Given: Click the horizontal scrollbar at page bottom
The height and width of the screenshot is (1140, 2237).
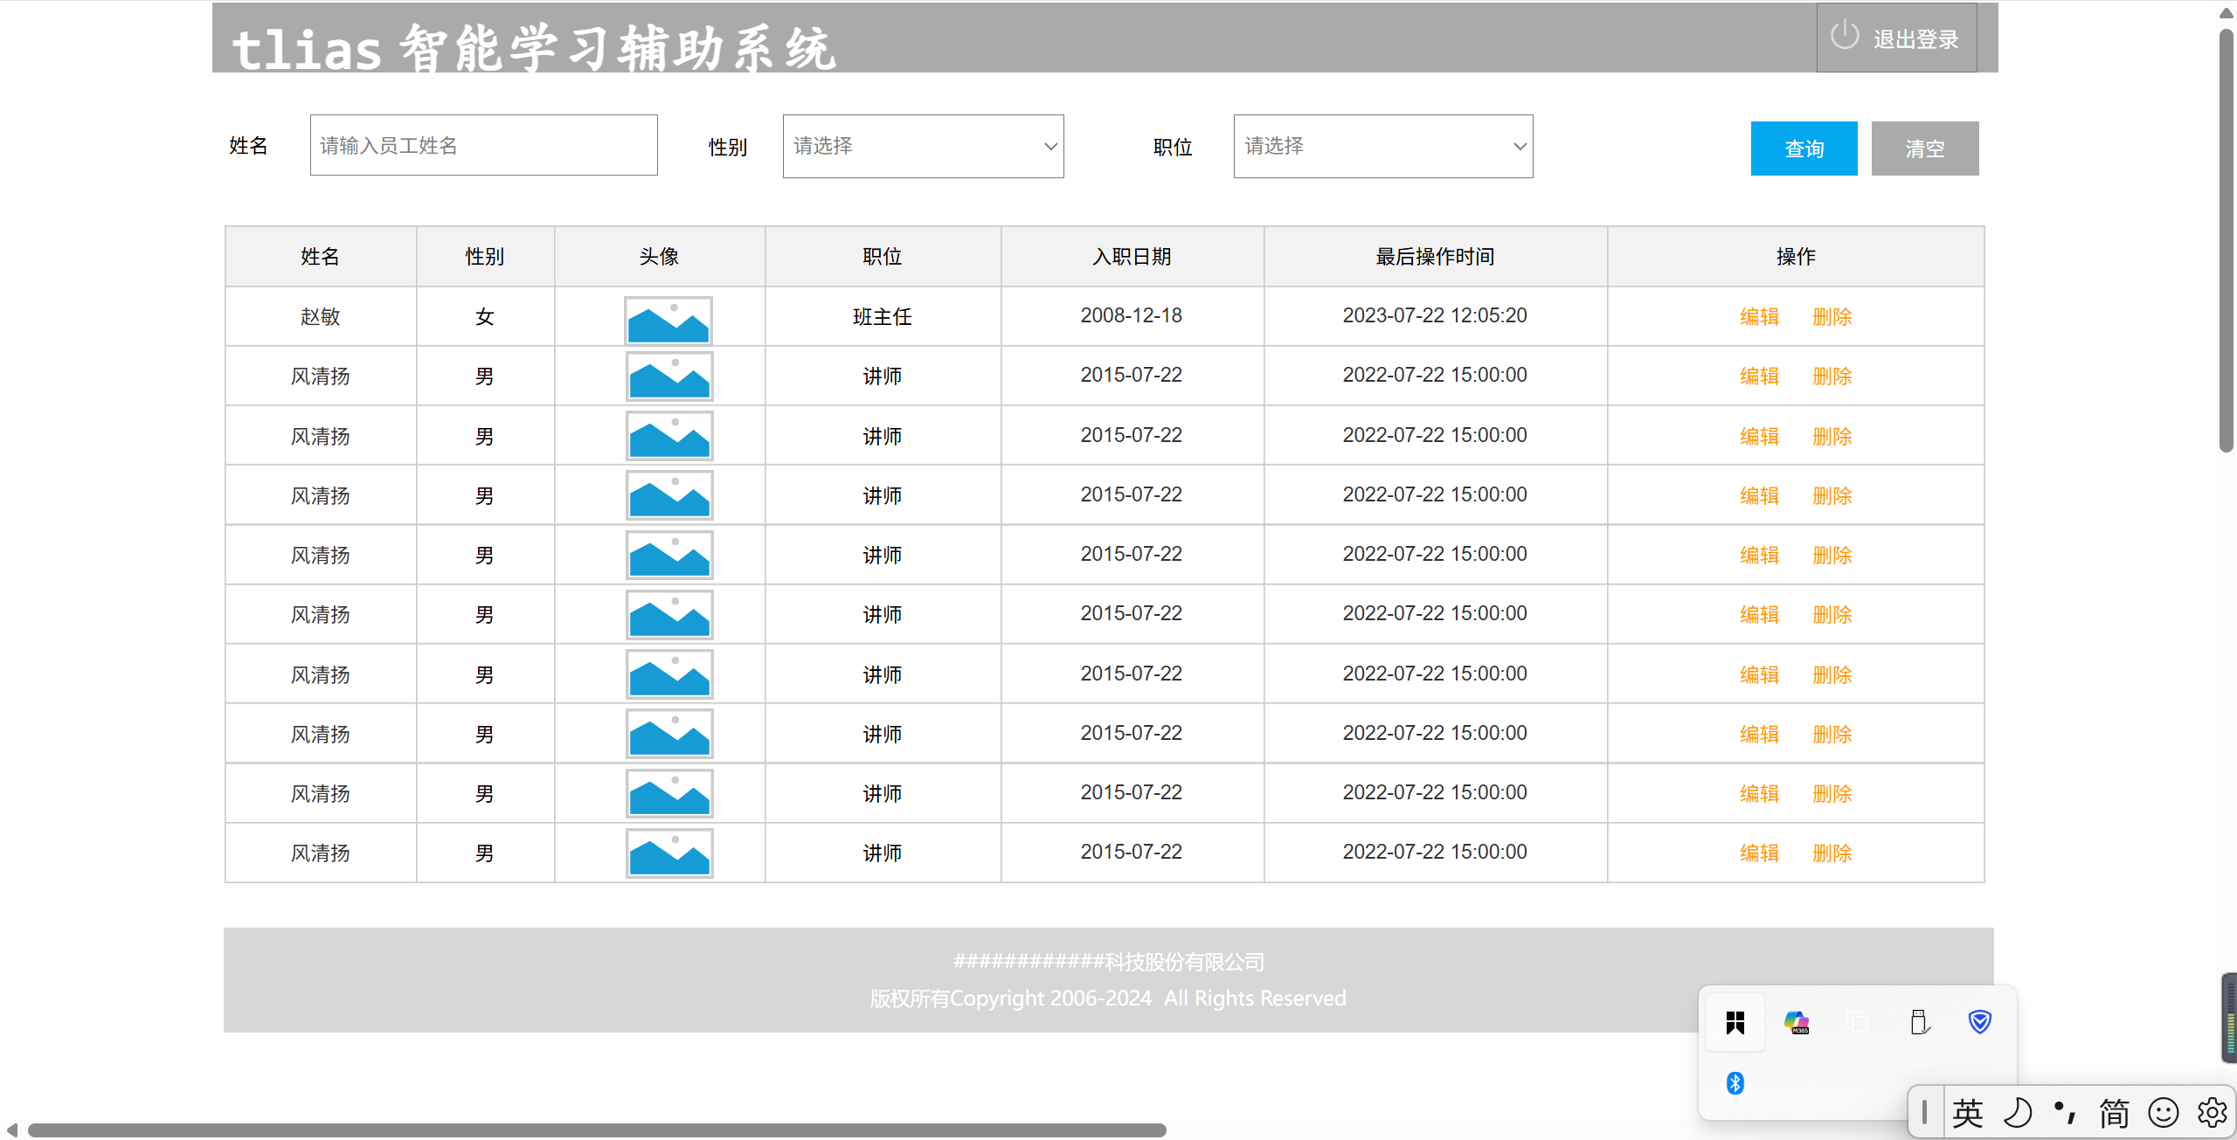Looking at the screenshot, I should 597,1130.
